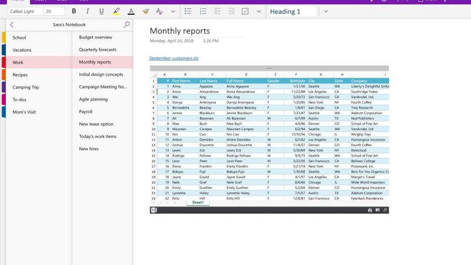Screen dimensions: 471x265
Task: Select row 12 header in spreadsheet
Action: point(154,140)
